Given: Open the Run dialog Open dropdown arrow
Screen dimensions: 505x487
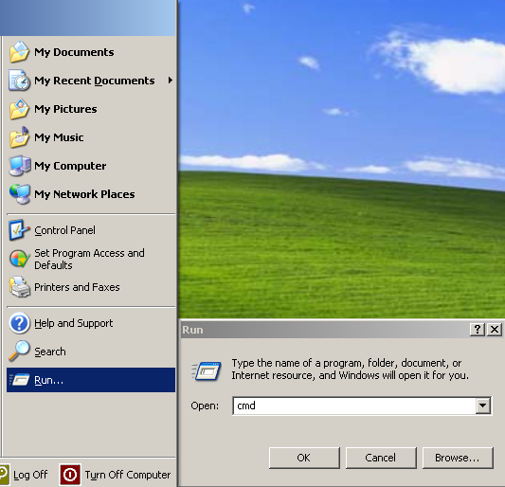Looking at the screenshot, I should click(x=482, y=406).
